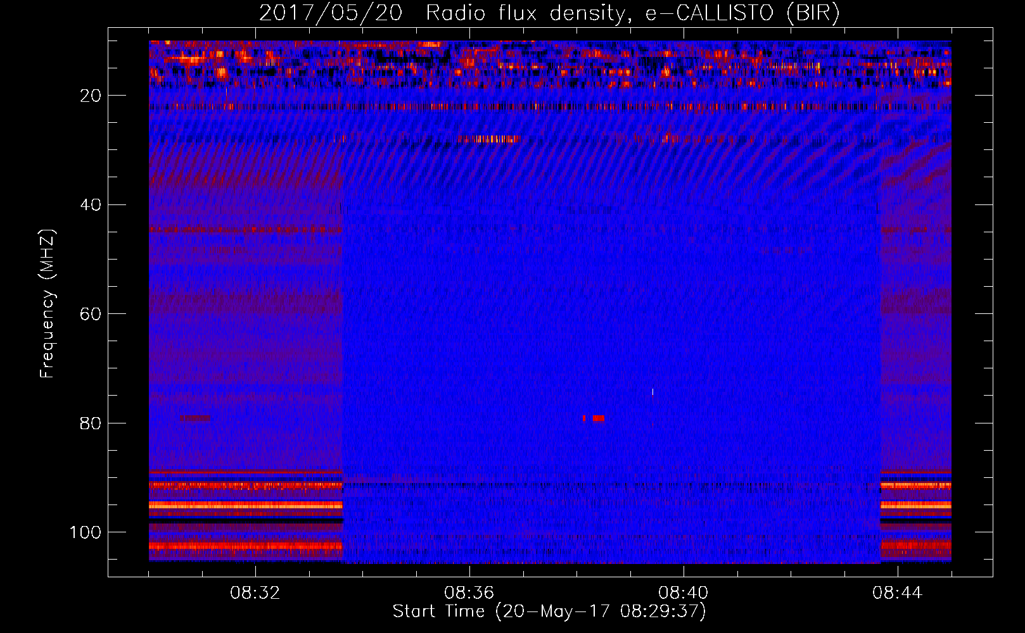The image size is (1025, 633).
Task: Click the dim red patch near 79 MHz at 08:31
Action: [x=194, y=418]
